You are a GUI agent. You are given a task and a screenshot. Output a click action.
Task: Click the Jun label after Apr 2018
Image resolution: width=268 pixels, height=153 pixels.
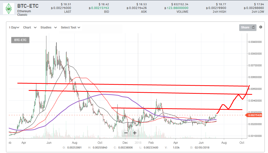201,142
